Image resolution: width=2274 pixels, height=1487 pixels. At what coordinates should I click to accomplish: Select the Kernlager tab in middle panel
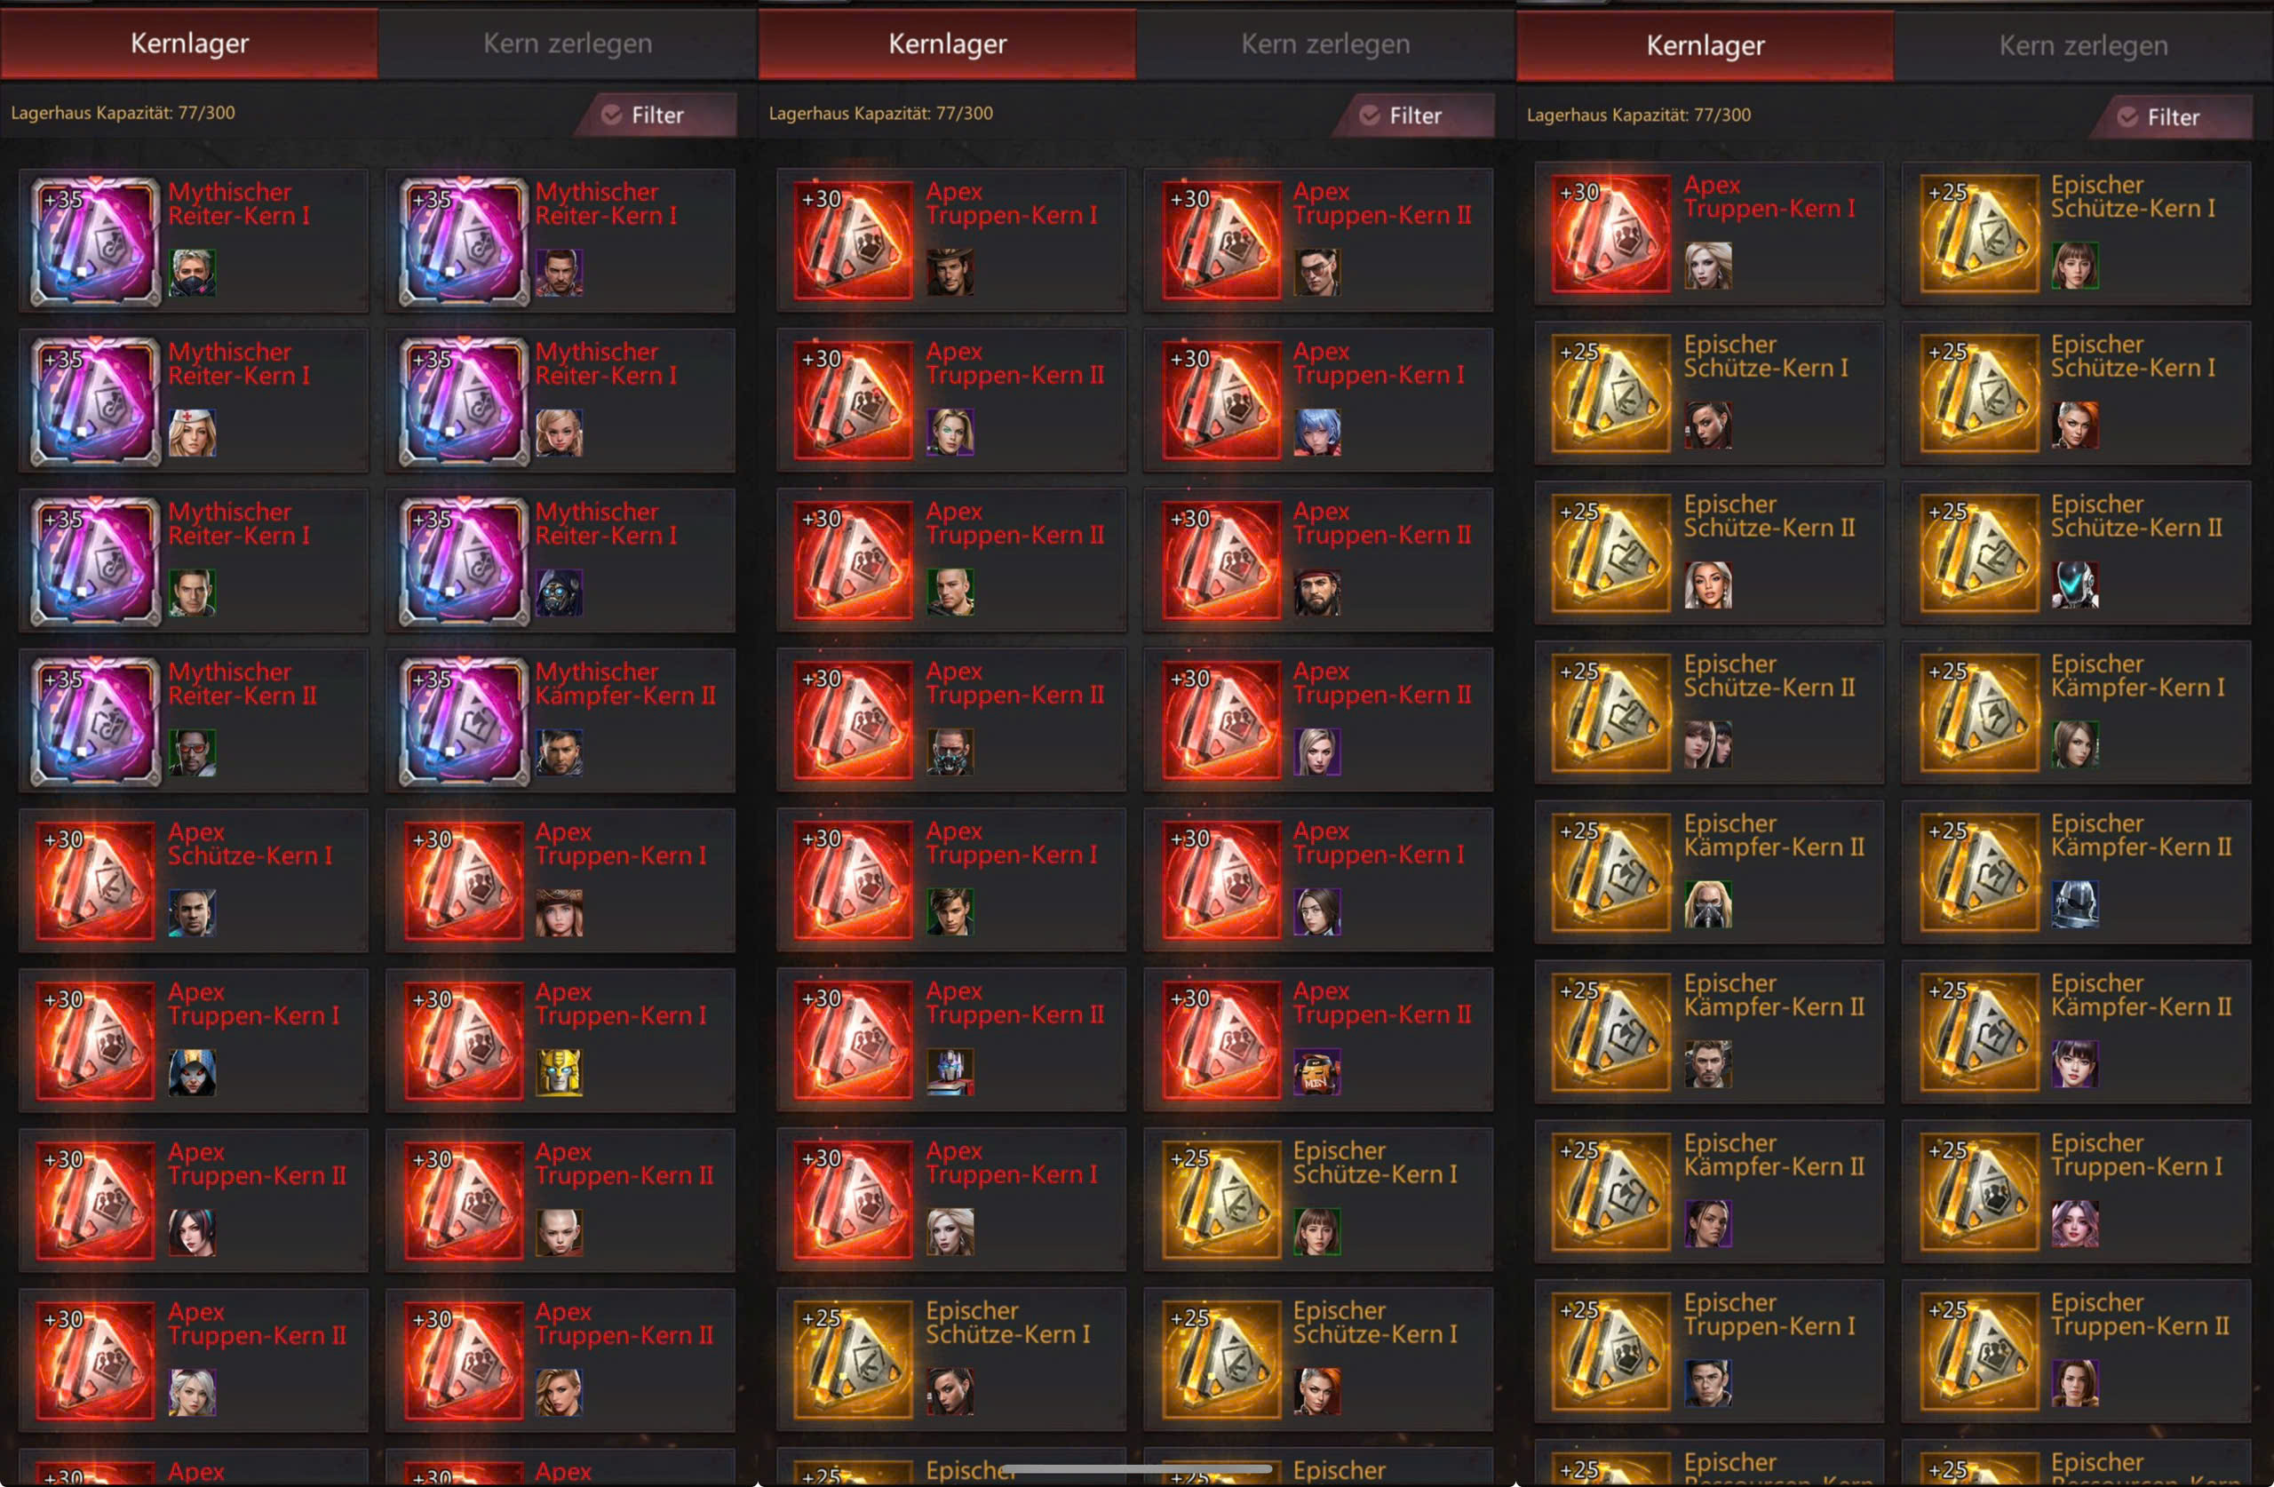[947, 44]
